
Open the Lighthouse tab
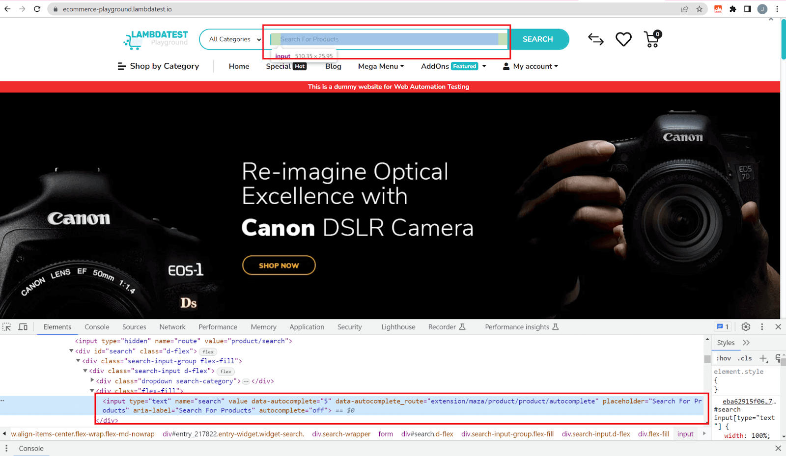398,327
